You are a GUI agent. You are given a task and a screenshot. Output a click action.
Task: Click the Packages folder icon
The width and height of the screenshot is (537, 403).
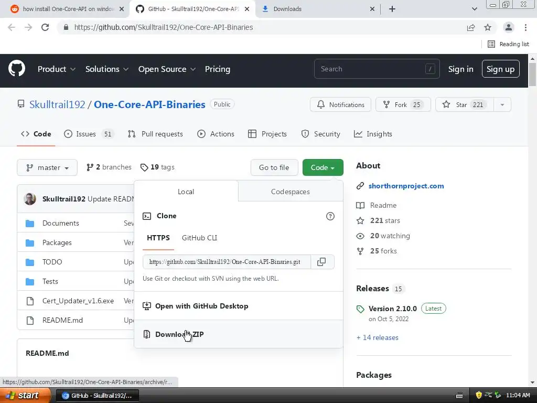click(30, 243)
